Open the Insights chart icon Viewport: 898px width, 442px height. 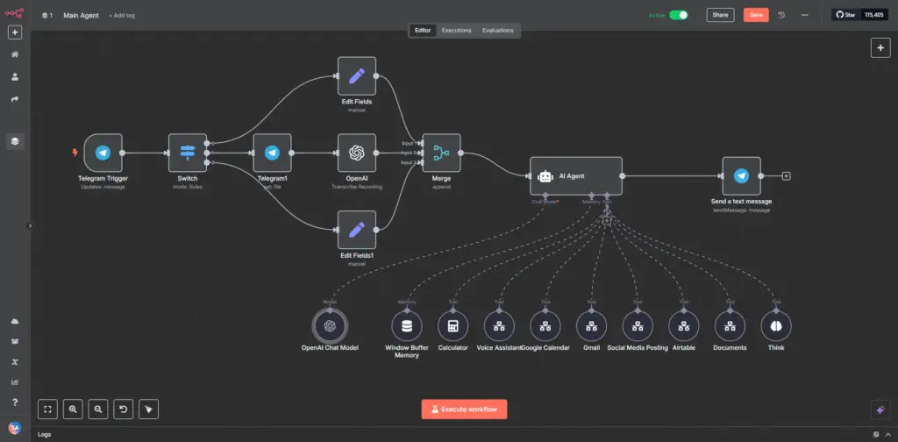pyautogui.click(x=15, y=381)
